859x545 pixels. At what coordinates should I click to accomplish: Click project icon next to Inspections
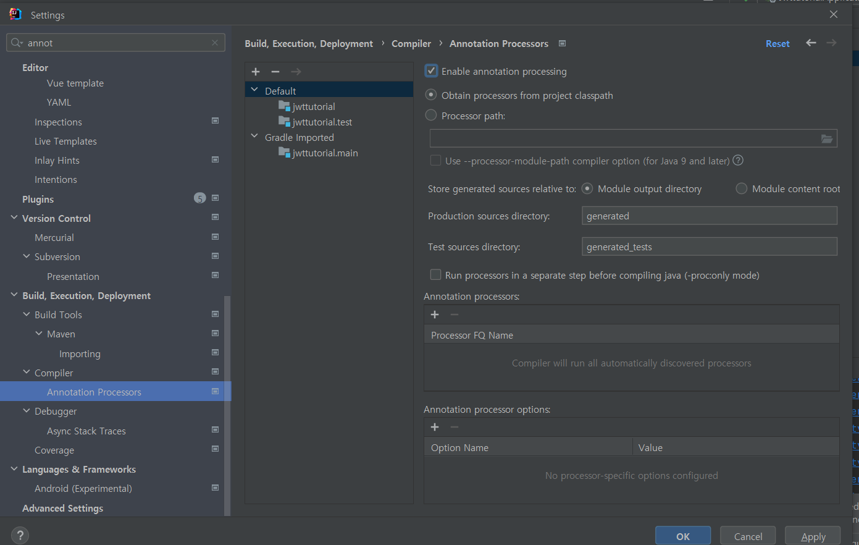215,120
